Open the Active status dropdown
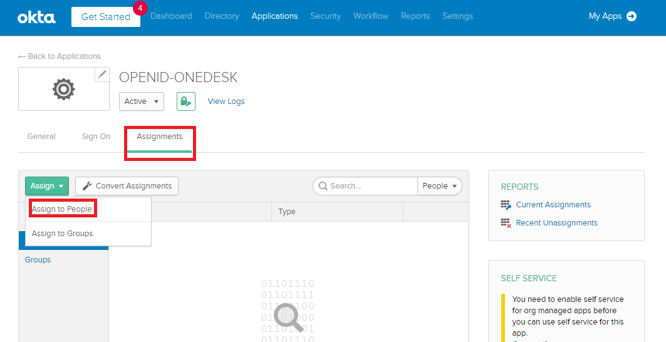 pyautogui.click(x=142, y=101)
